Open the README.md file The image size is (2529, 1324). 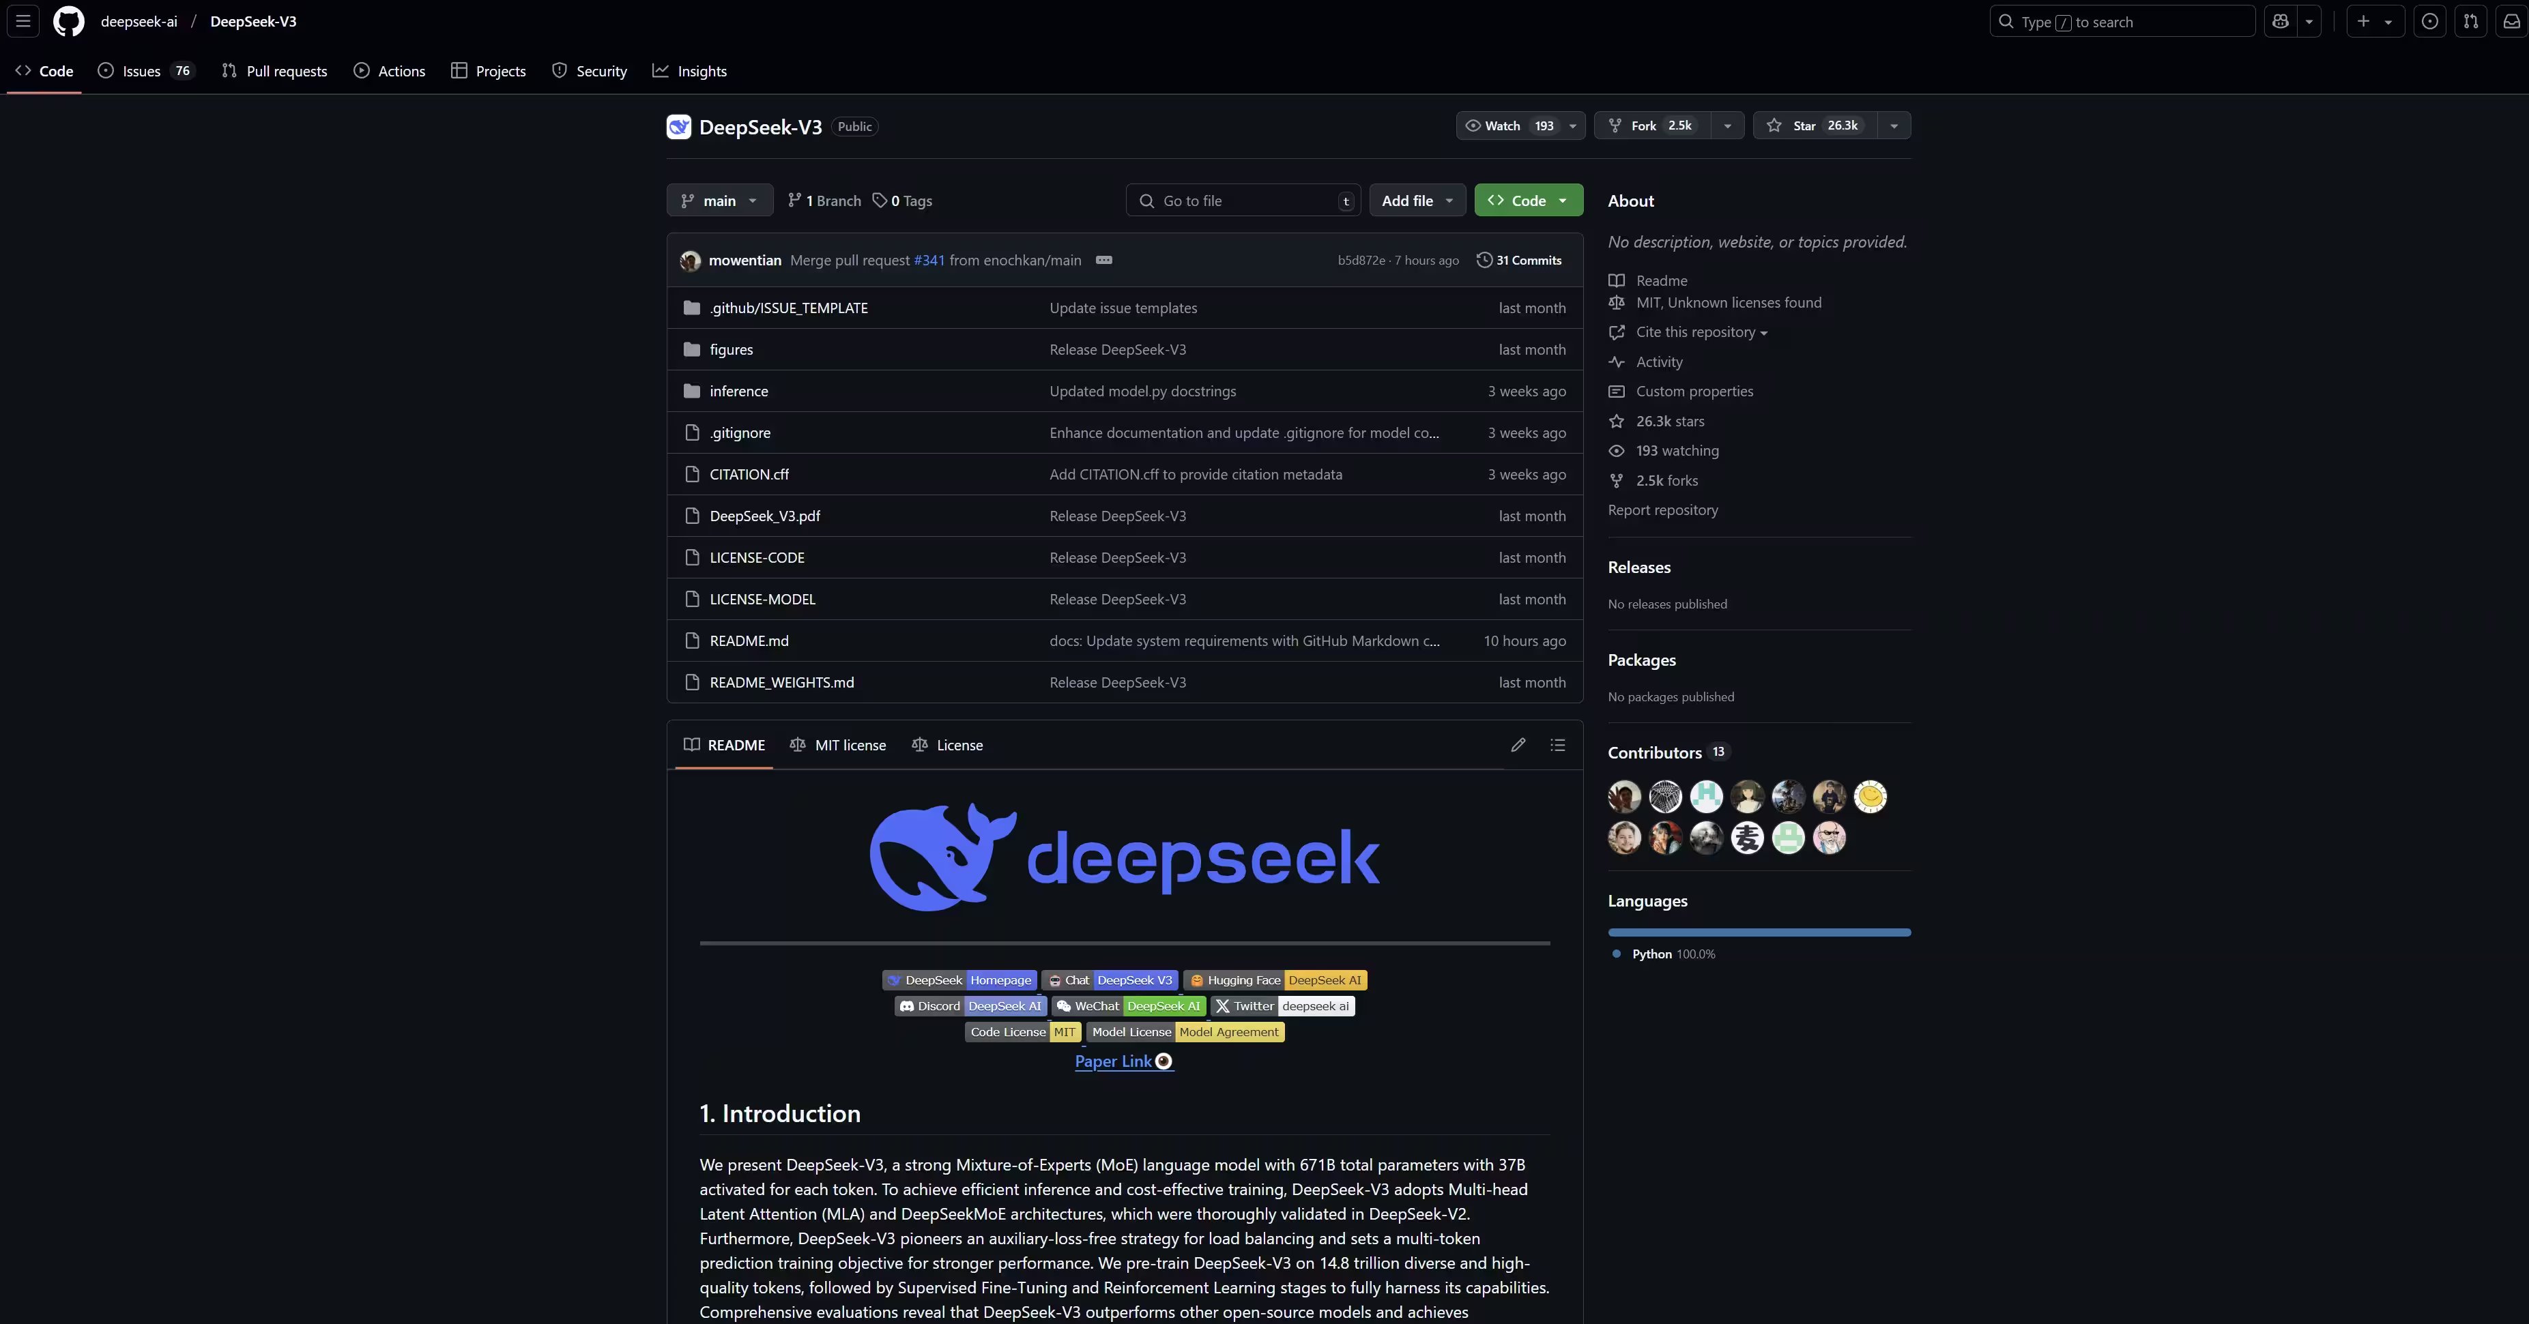pyautogui.click(x=749, y=641)
